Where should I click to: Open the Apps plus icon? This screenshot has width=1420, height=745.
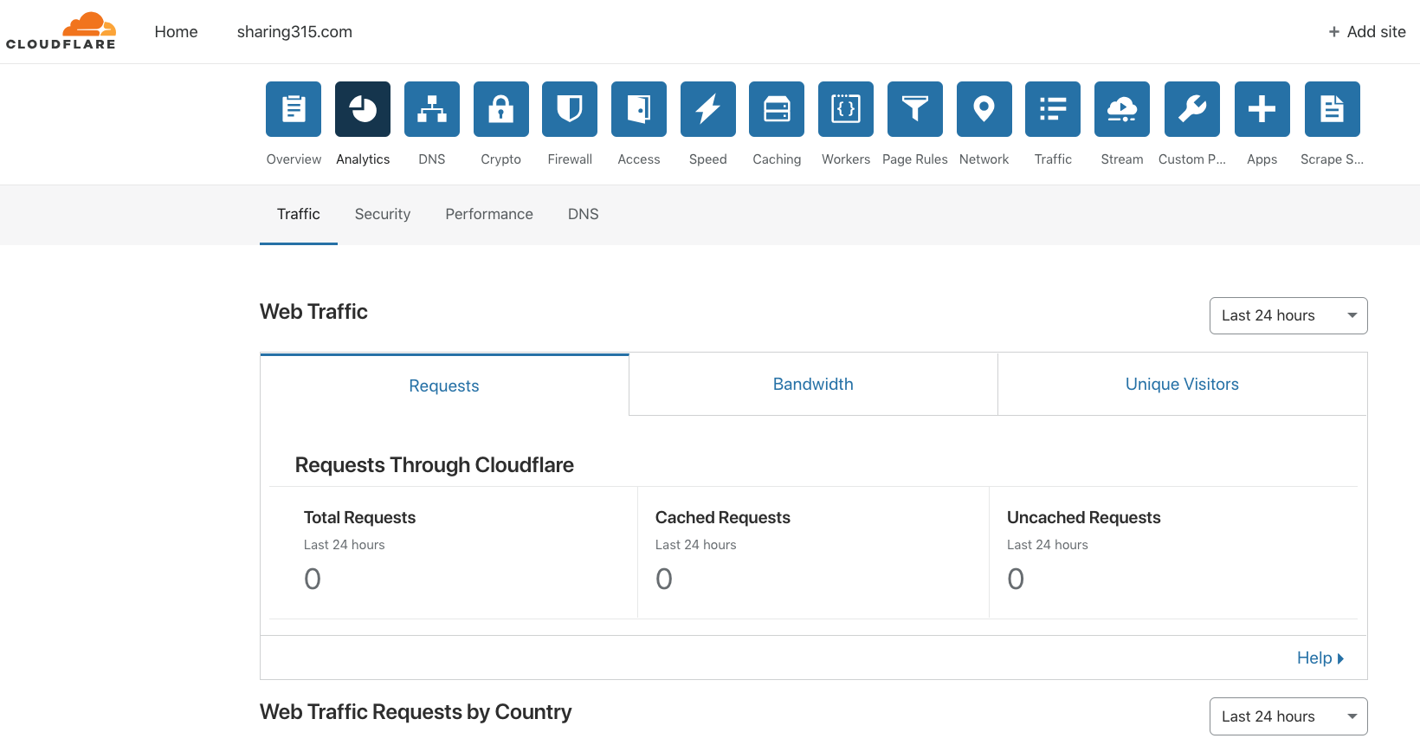click(x=1262, y=109)
